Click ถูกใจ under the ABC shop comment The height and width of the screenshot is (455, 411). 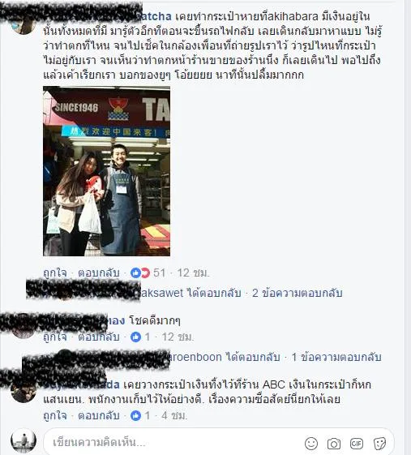tap(55, 415)
